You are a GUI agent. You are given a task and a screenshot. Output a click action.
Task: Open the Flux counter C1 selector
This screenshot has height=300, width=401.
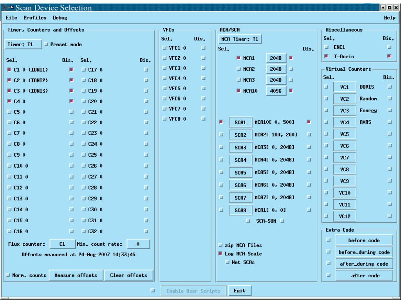(x=62, y=244)
